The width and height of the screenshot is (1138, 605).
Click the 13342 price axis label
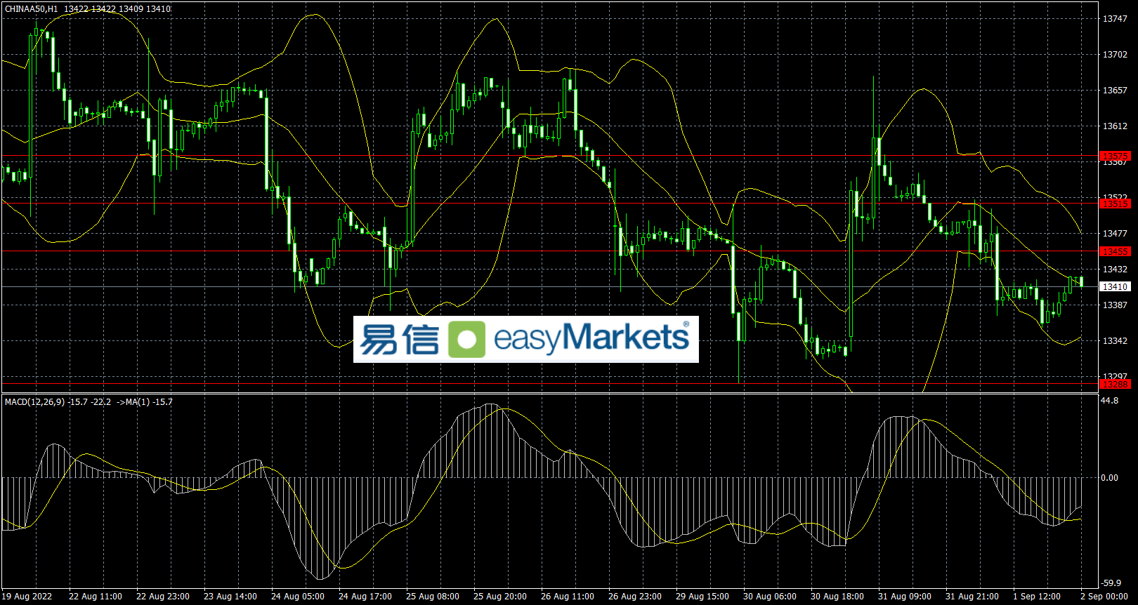[x=1115, y=341]
